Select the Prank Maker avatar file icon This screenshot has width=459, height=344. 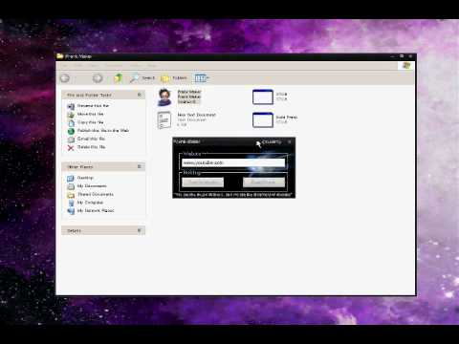pyautogui.click(x=164, y=97)
